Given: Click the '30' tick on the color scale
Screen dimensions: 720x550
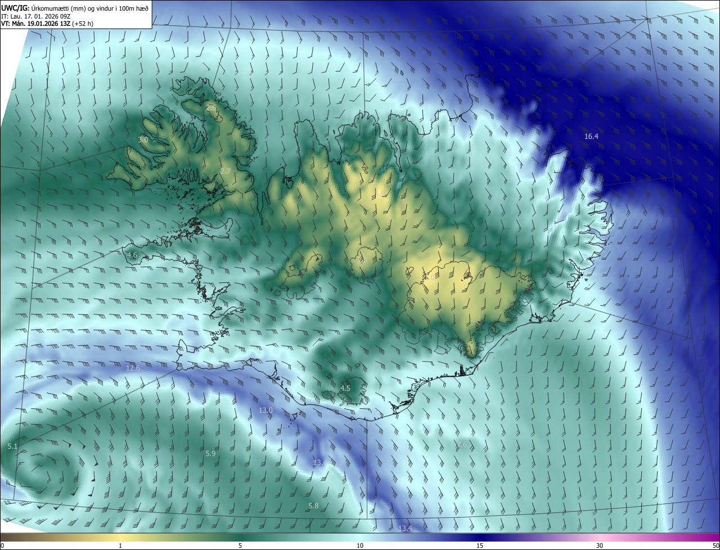Looking at the screenshot, I should [x=600, y=546].
